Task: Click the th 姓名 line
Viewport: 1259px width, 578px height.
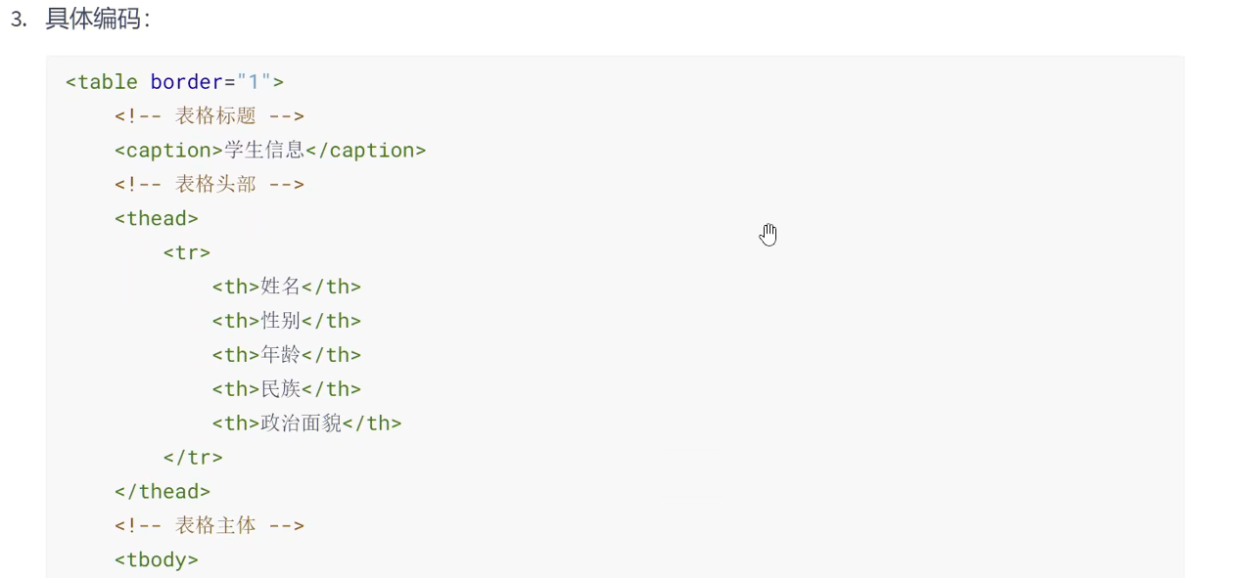Action: (x=287, y=287)
